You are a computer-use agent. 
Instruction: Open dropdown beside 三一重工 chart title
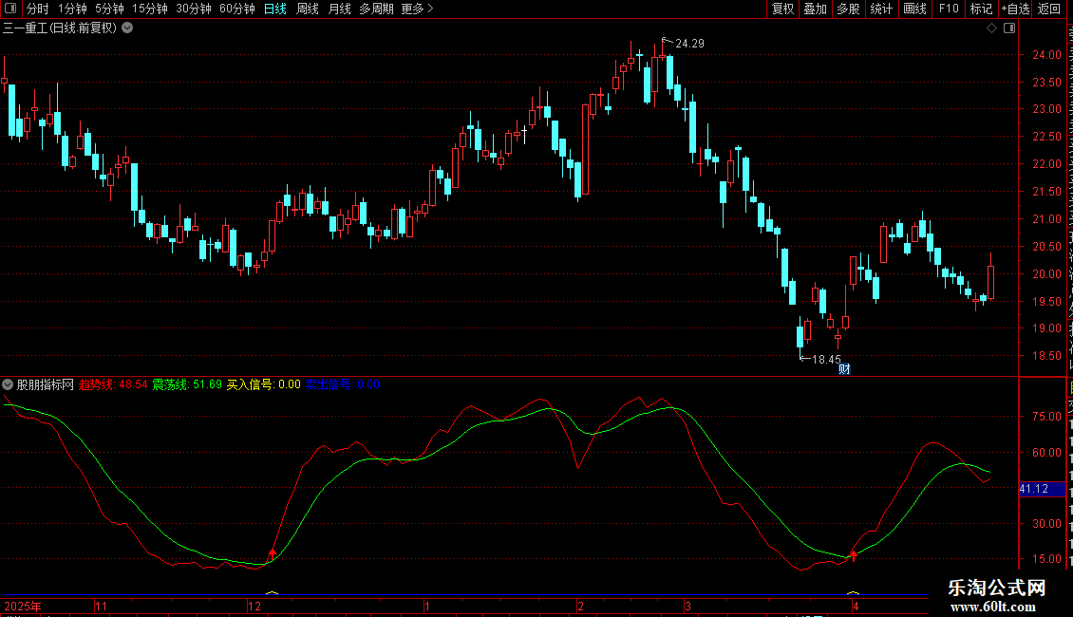(127, 28)
